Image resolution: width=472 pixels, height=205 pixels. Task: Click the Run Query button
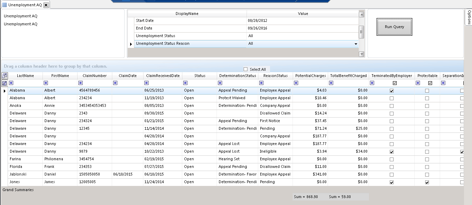click(x=394, y=27)
